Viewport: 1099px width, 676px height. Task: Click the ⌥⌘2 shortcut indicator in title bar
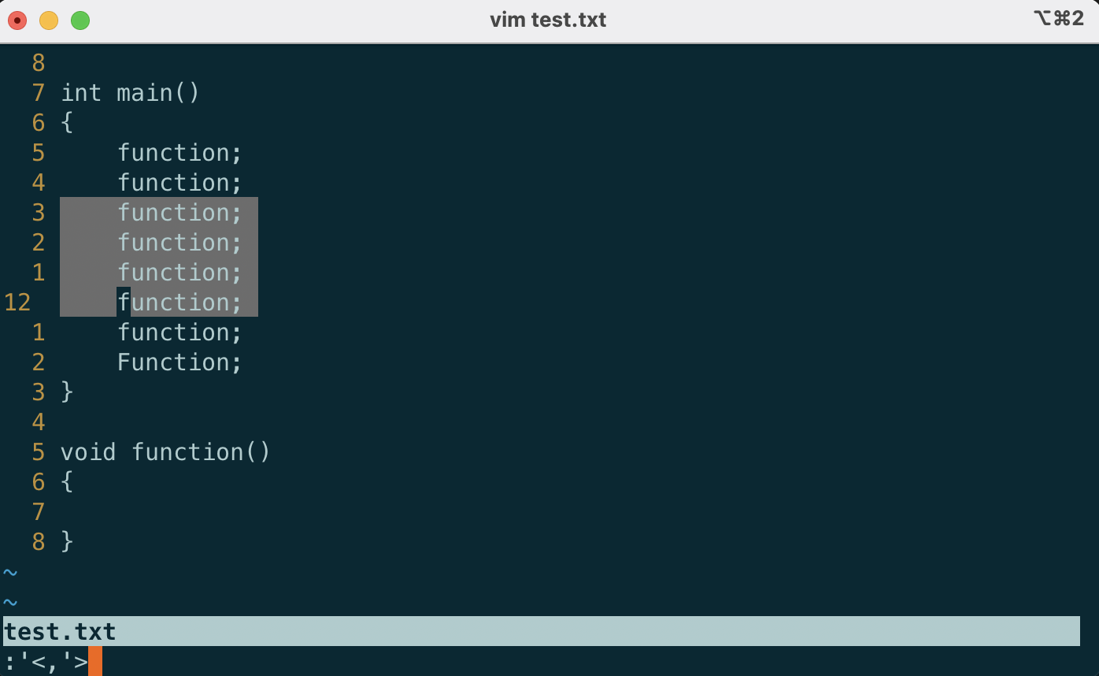[1058, 19]
